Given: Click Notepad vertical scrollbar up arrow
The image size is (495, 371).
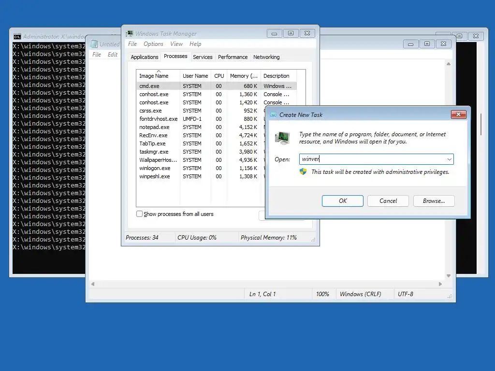Looking at the screenshot, I should click(x=449, y=64).
